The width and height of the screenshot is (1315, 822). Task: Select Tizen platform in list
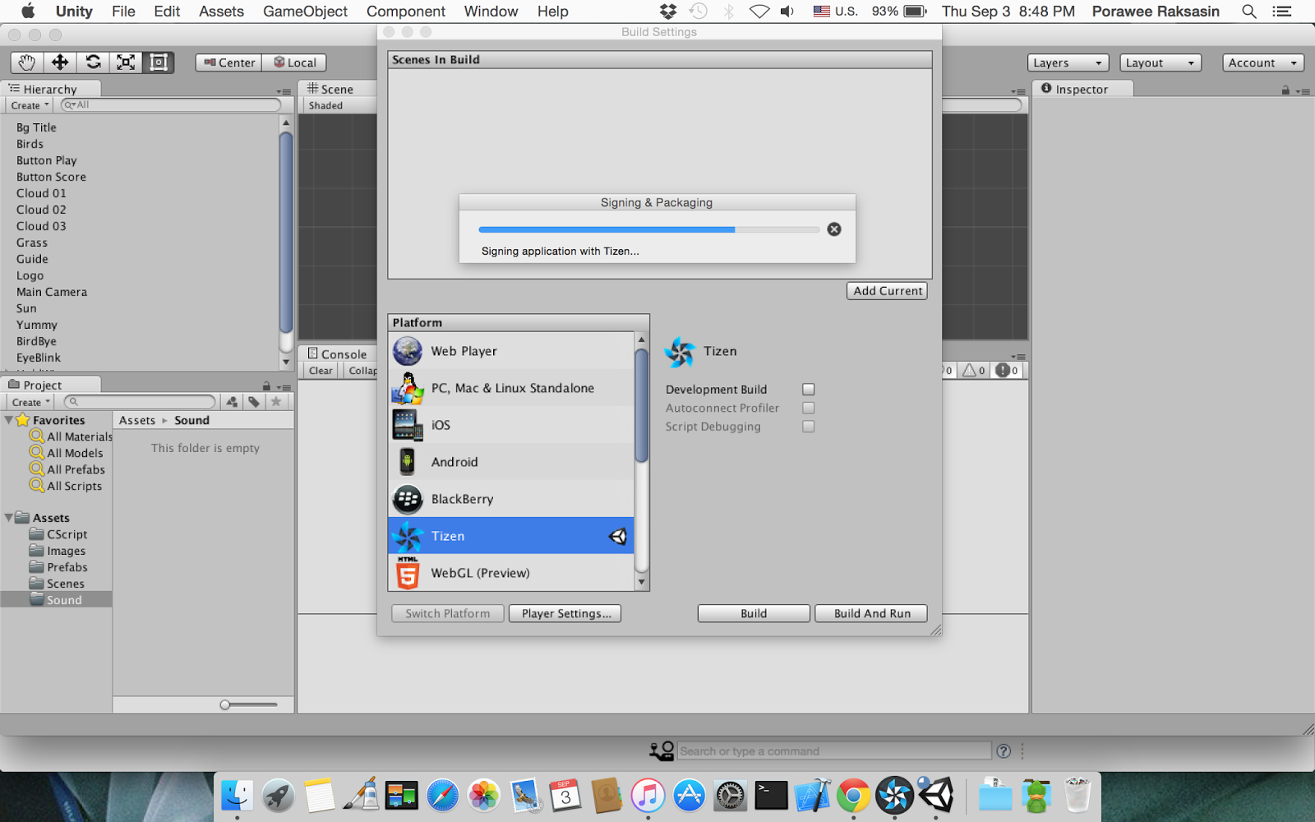511,536
